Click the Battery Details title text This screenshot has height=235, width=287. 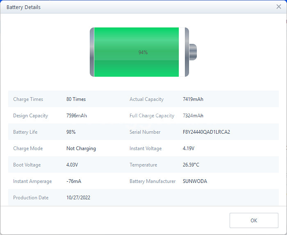(23, 7)
